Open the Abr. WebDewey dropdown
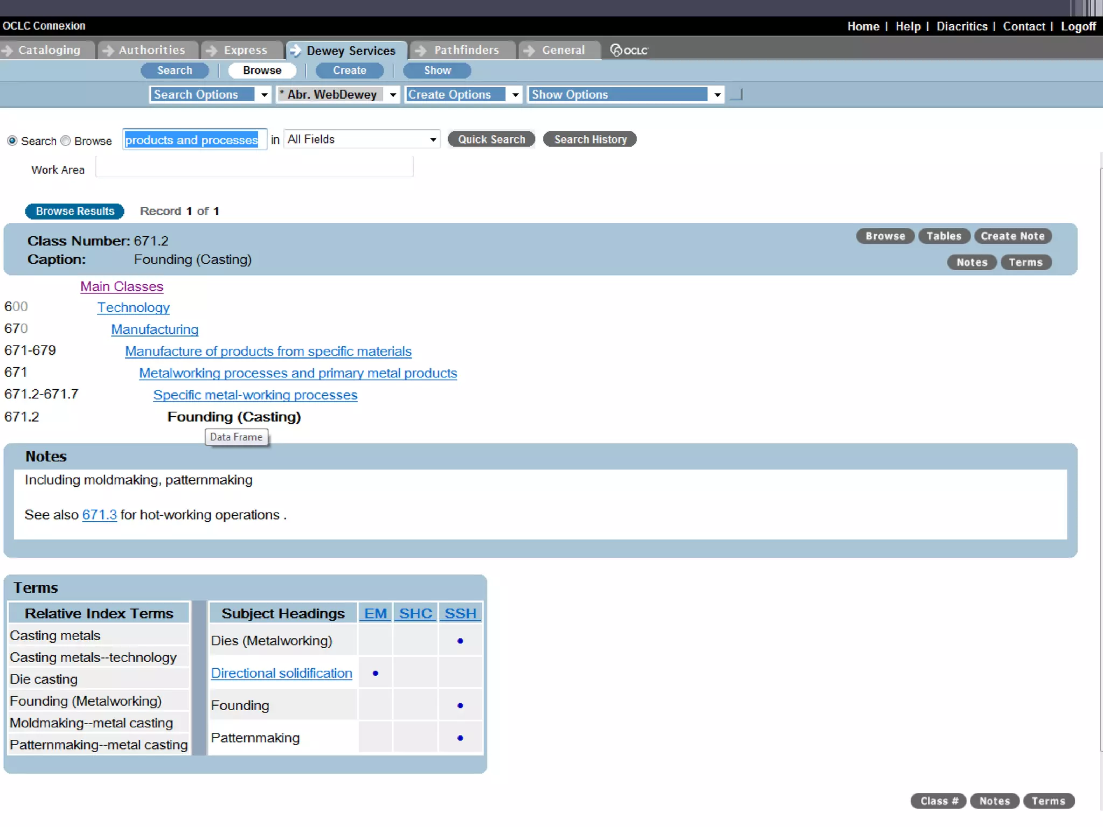 click(393, 95)
